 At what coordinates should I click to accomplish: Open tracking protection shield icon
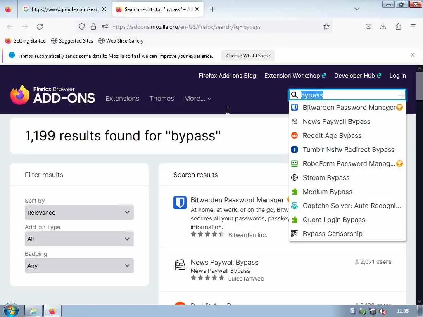tap(82, 26)
